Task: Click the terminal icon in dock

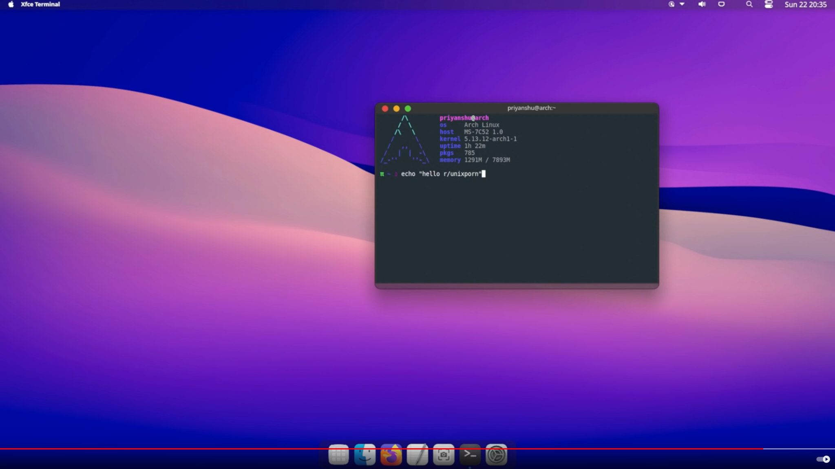Action: pyautogui.click(x=470, y=454)
